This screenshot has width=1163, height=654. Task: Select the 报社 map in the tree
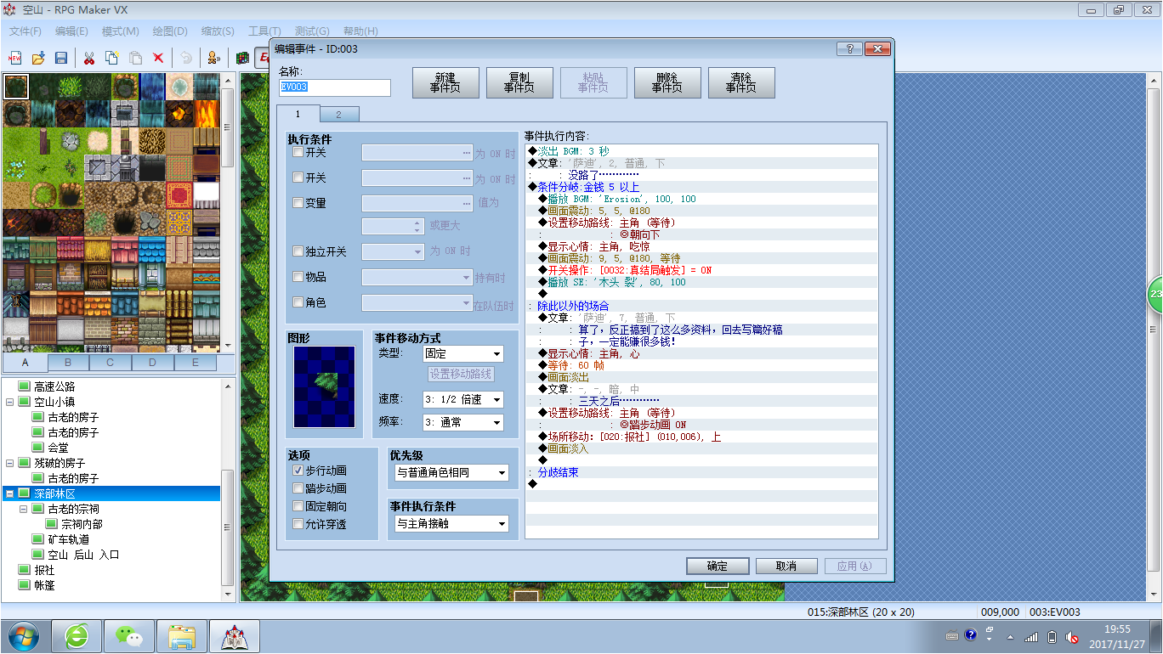click(x=44, y=570)
